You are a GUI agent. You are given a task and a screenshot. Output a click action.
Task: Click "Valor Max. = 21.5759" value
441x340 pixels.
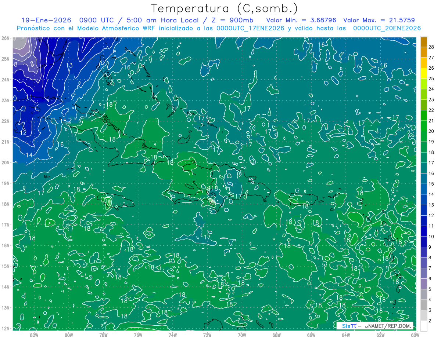pyautogui.click(x=379, y=20)
